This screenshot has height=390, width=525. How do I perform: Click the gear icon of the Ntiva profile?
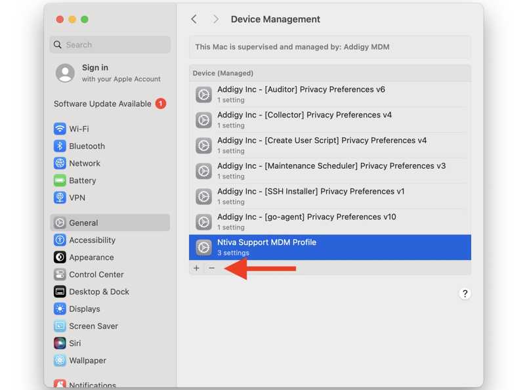pyautogui.click(x=203, y=248)
